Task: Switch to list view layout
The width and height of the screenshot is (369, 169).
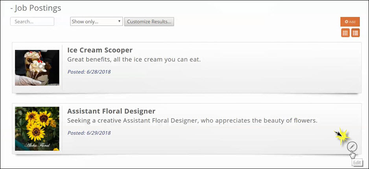Action: [355, 33]
